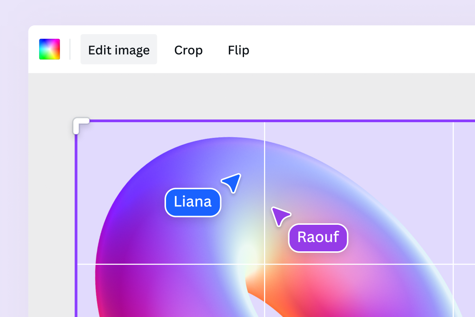Click the vertical grid line beside Liana's cursor
The height and width of the screenshot is (317, 475).
[264, 161]
